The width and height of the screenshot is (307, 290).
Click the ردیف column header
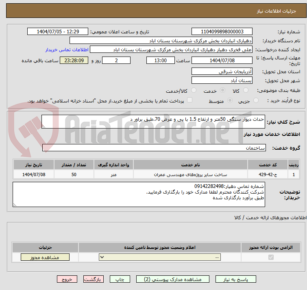click(x=294, y=165)
